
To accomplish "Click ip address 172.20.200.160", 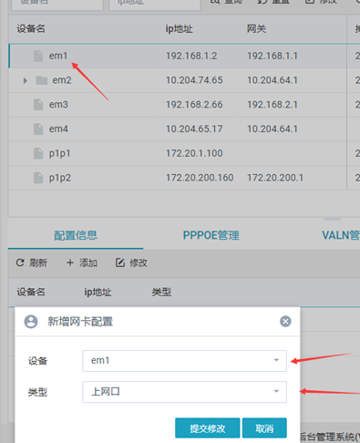I will pyautogui.click(x=200, y=178).
